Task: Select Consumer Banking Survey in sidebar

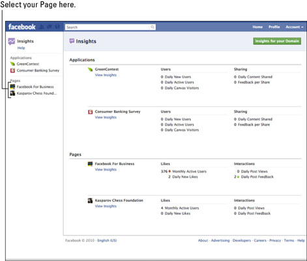Action: point(38,70)
